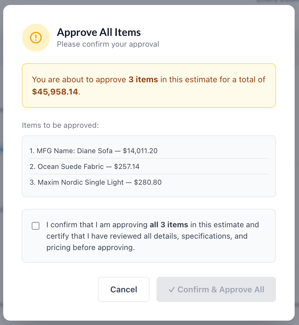
Task: Click Confirm & Approve All button
Action: tap(216, 289)
